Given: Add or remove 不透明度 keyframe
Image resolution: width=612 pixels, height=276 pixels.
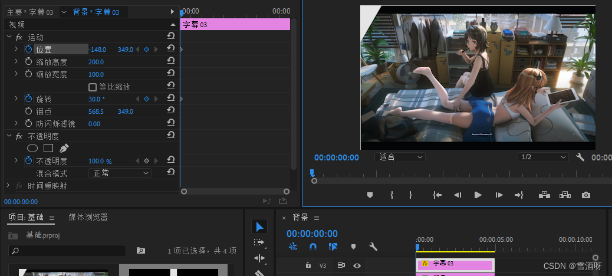Looking at the screenshot, I should (x=146, y=161).
